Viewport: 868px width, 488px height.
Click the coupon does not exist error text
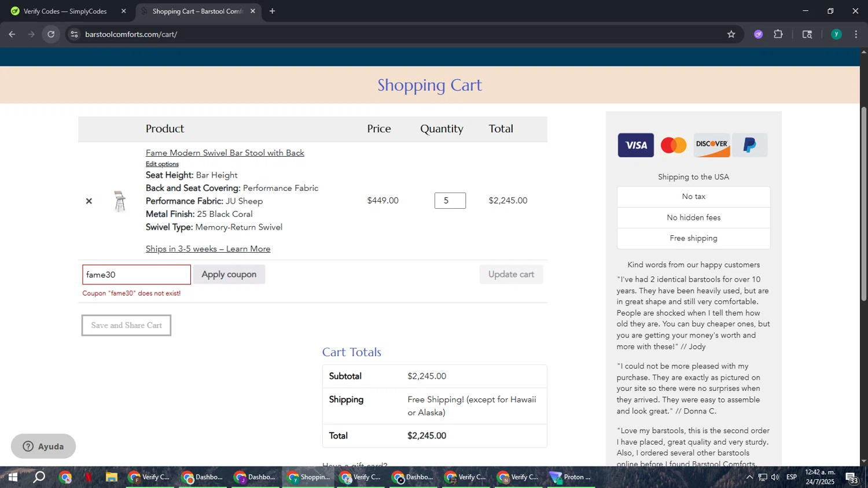click(132, 294)
